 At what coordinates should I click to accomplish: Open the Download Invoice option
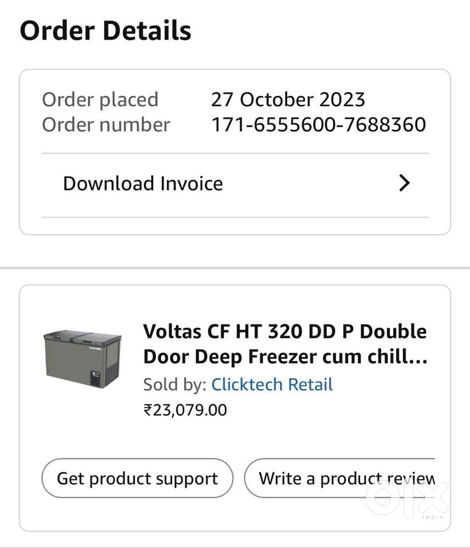(142, 183)
